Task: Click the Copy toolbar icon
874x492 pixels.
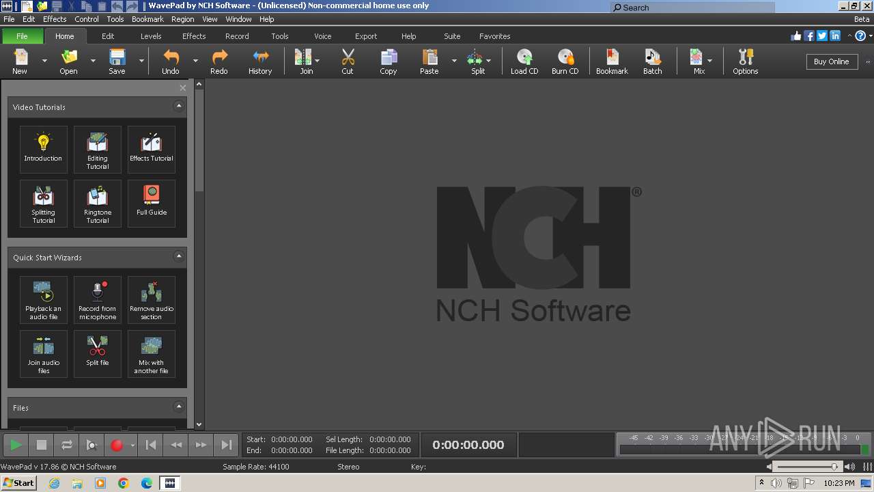Action: [389, 61]
